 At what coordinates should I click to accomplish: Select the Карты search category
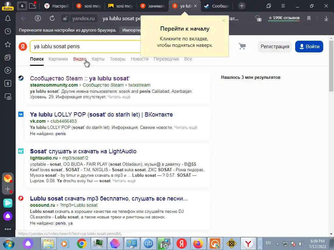98,59
